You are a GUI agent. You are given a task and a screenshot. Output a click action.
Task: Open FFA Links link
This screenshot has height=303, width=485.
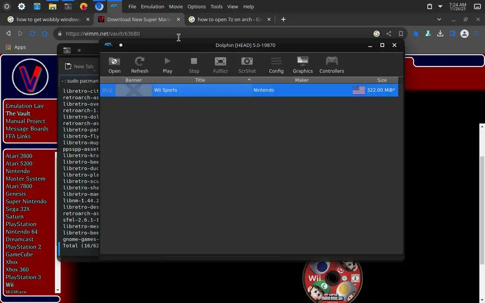click(18, 136)
